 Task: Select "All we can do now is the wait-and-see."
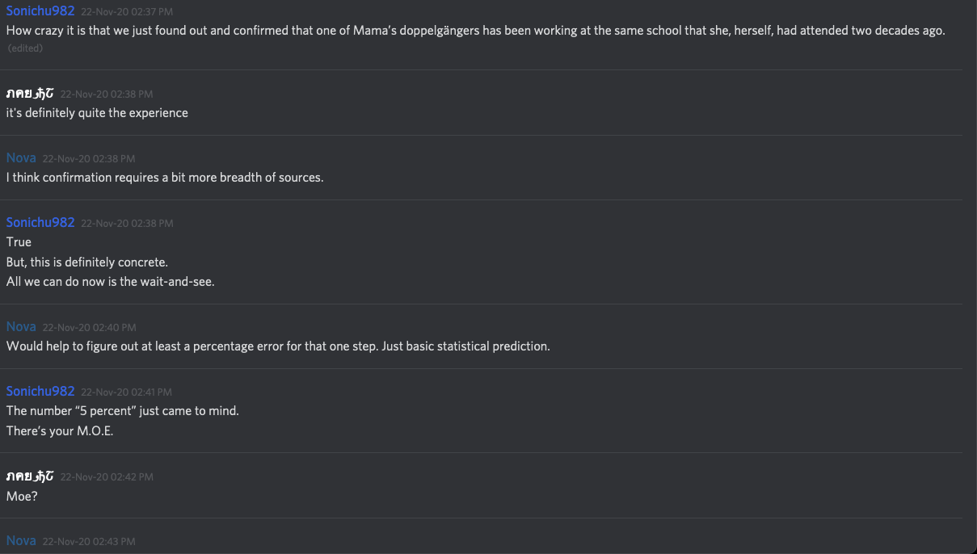coord(111,283)
